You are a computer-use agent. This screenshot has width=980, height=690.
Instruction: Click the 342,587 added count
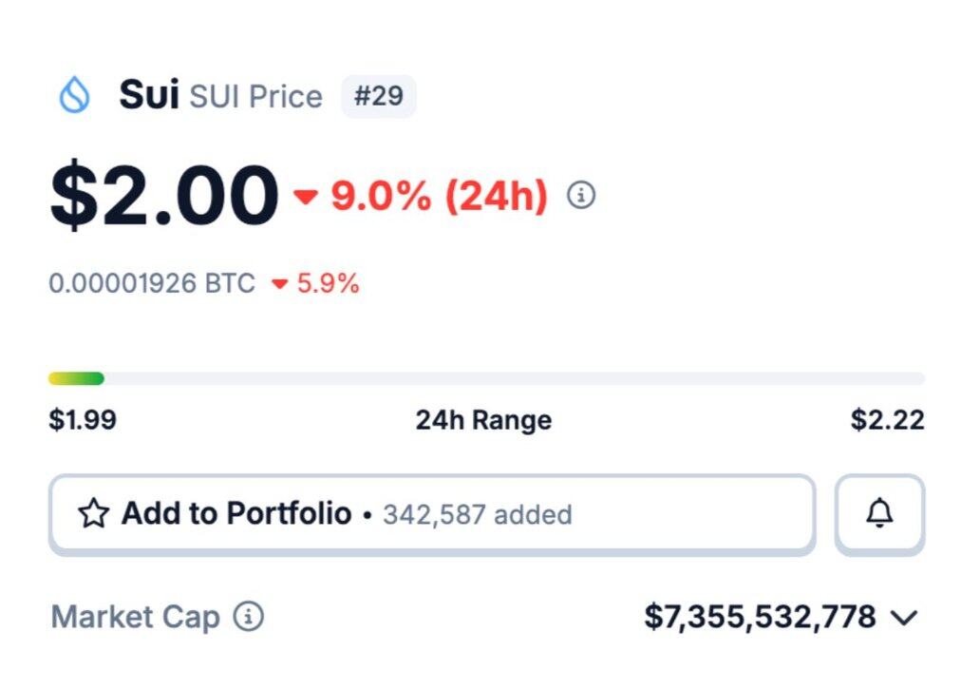point(477,515)
